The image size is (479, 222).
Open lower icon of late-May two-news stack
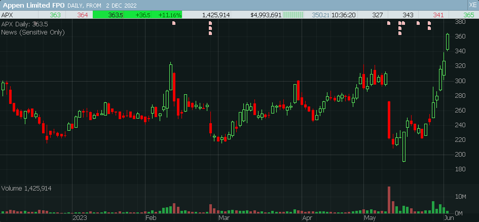pos(429,28)
